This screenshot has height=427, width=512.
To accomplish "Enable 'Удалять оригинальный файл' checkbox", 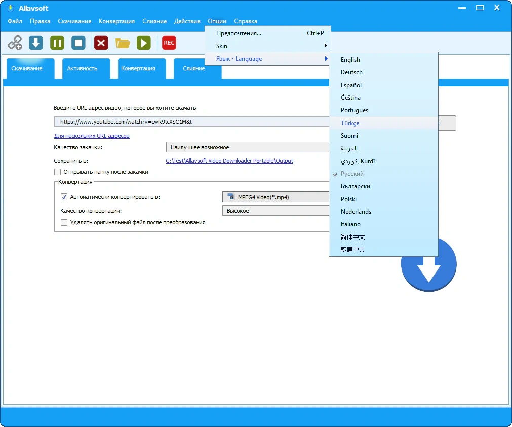I will [x=64, y=222].
